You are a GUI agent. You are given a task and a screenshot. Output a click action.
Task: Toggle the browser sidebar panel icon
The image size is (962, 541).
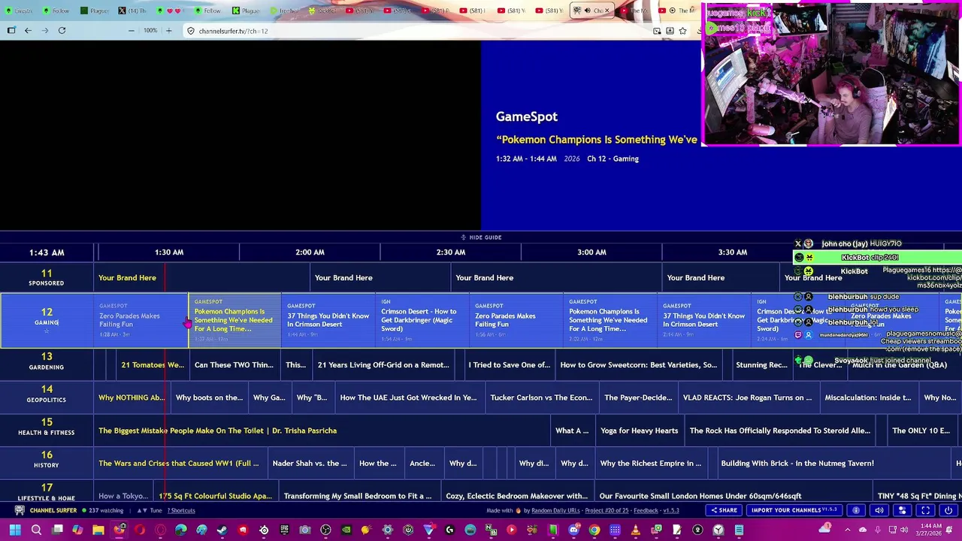coord(11,31)
